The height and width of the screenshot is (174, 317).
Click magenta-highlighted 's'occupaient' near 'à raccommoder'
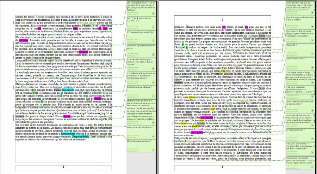click(x=207, y=117)
